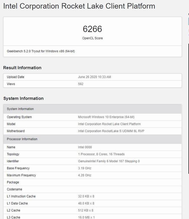Click the Processor Information table header row
Screen dimensions: 189x219
pos(92,139)
